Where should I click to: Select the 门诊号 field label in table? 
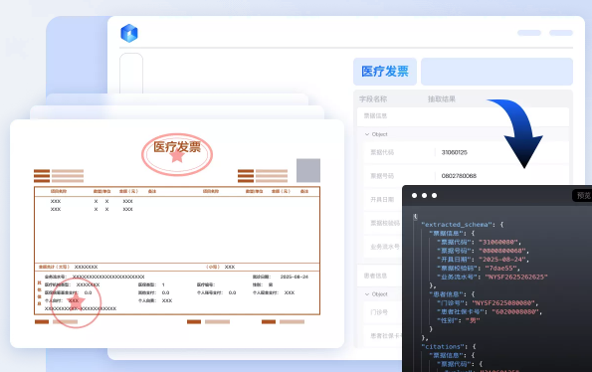coord(379,312)
